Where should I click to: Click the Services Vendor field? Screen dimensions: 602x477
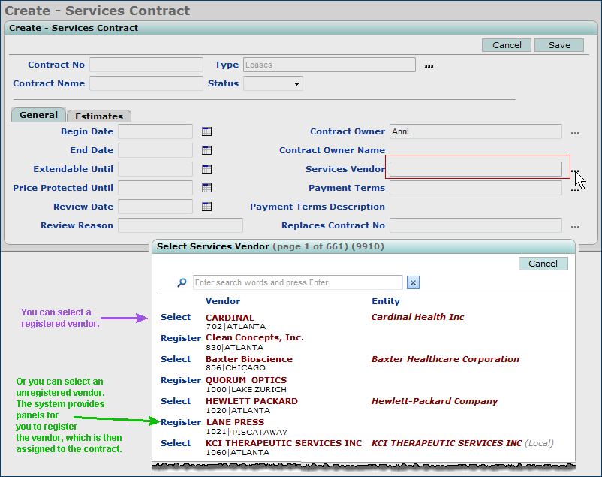476,169
